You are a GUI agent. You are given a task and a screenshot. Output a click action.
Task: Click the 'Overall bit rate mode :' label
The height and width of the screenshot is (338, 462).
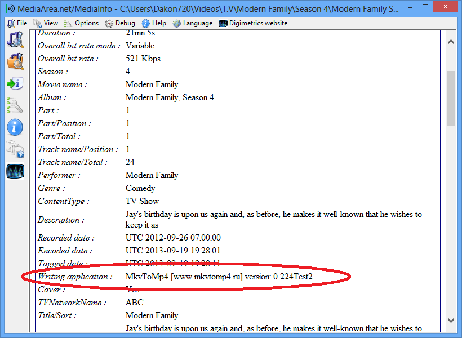pyautogui.click(x=79, y=46)
